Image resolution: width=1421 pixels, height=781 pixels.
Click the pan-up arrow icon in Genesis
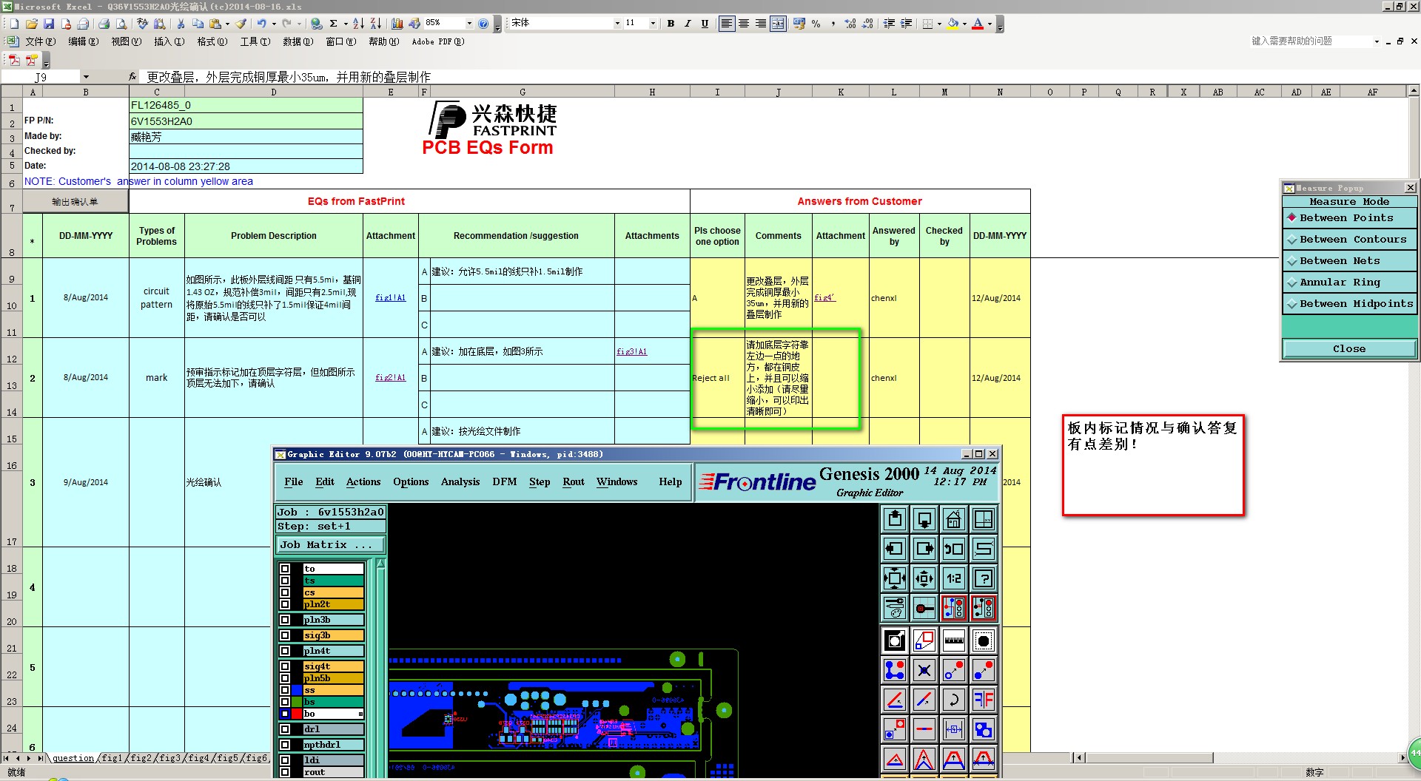(x=895, y=520)
